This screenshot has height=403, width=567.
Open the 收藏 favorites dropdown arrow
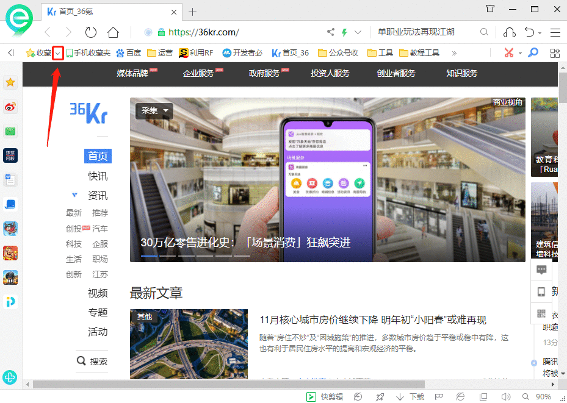pyautogui.click(x=58, y=52)
